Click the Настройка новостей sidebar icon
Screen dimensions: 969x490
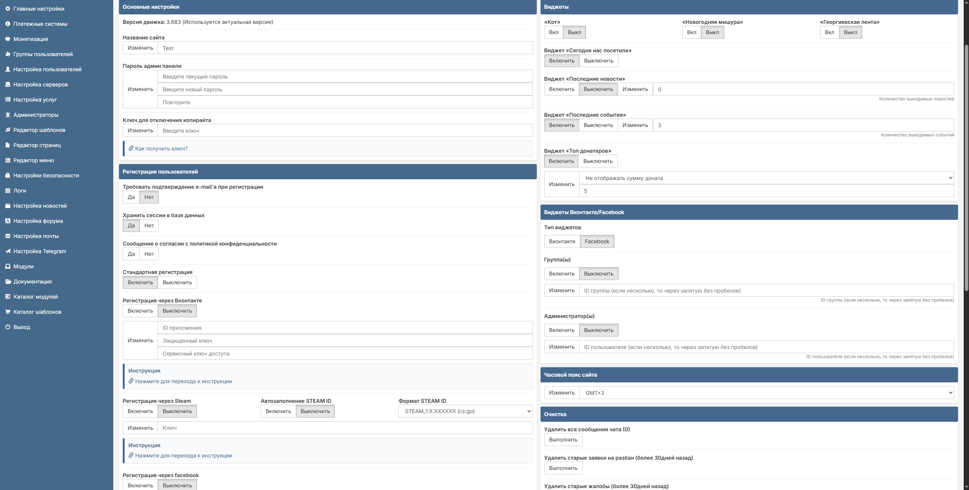coord(8,206)
